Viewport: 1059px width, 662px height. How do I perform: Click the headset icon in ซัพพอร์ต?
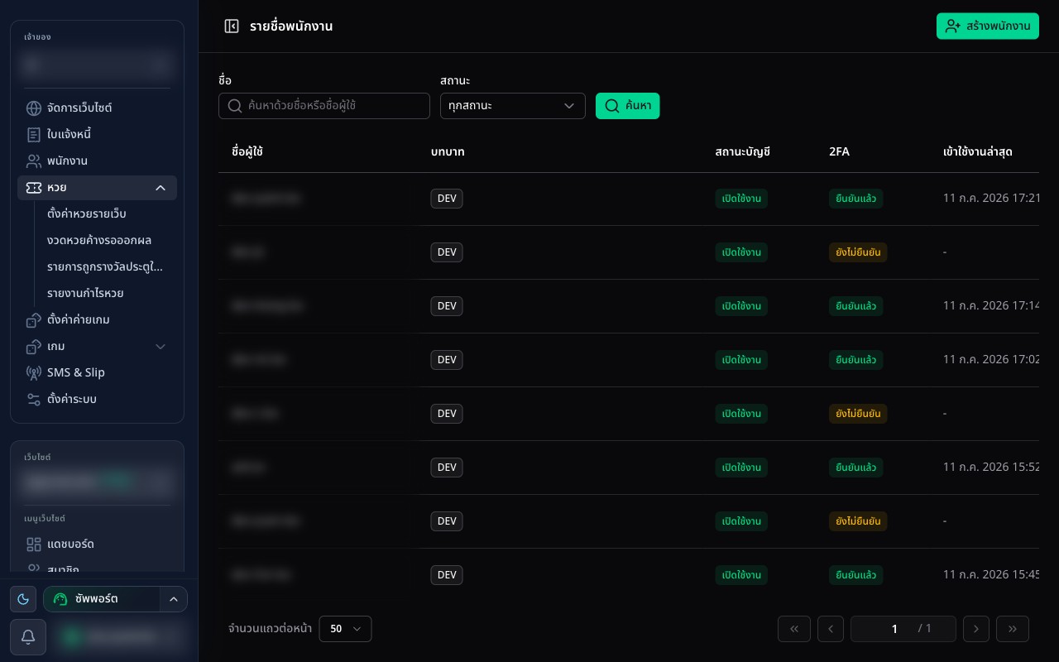click(60, 599)
